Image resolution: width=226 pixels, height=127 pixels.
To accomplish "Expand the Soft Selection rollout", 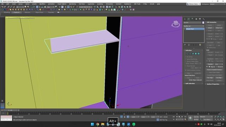I will pyautogui.click(x=190, y=84).
